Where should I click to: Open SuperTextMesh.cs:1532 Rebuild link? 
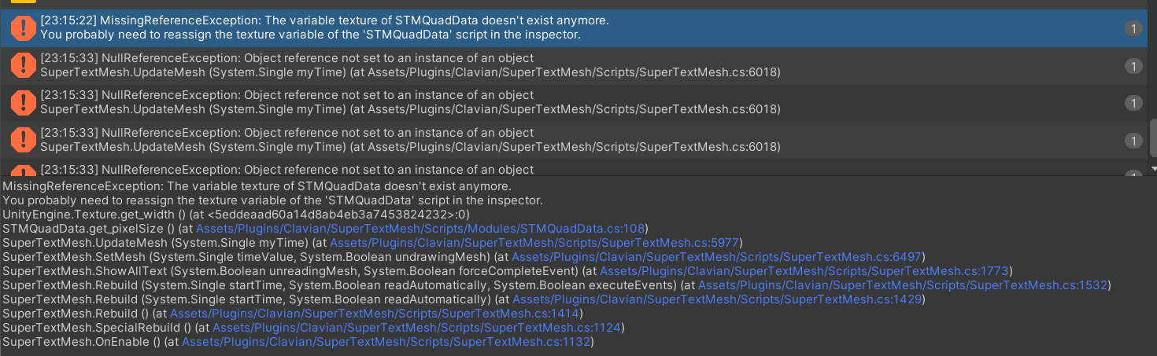pyautogui.click(x=903, y=285)
